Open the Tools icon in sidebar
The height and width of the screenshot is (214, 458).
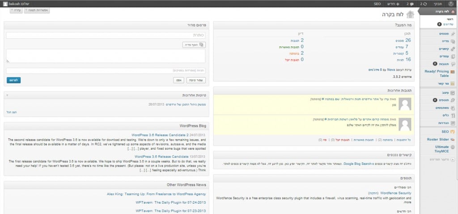tap(453, 115)
